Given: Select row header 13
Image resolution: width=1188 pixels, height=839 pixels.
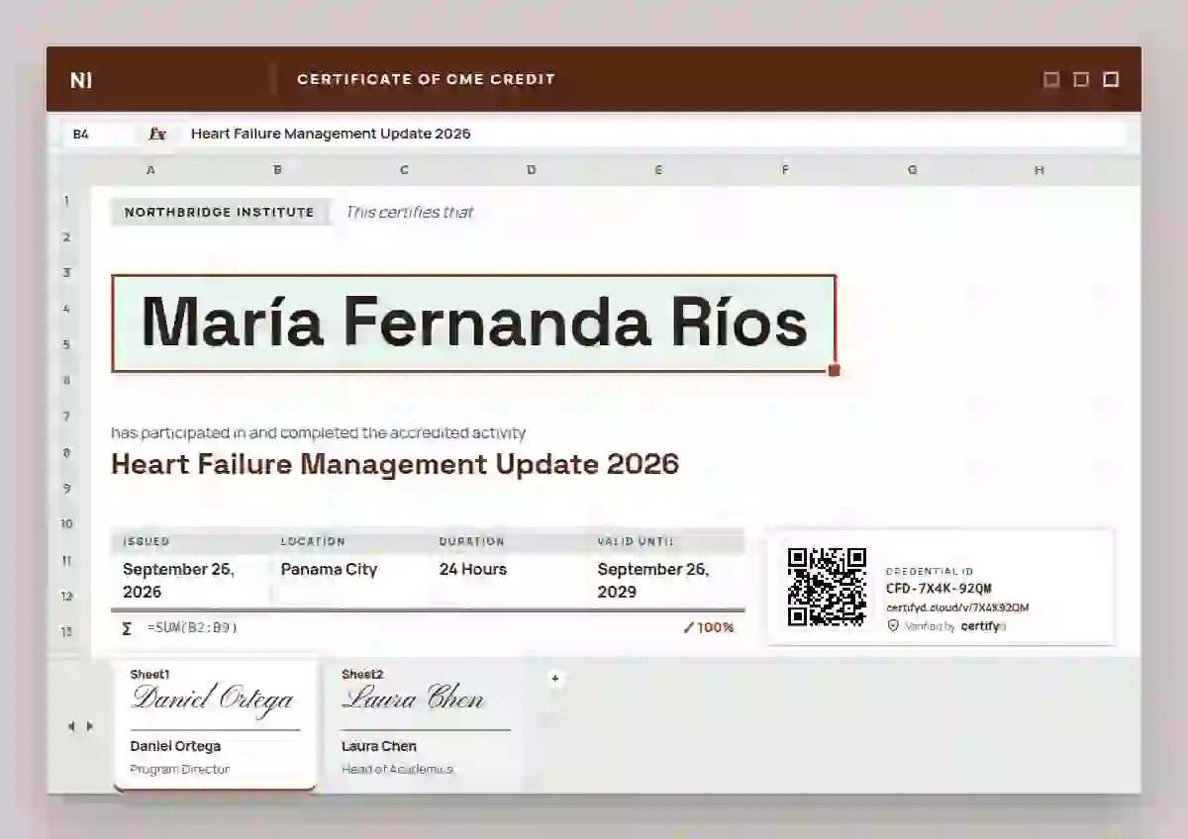Looking at the screenshot, I should tap(67, 631).
